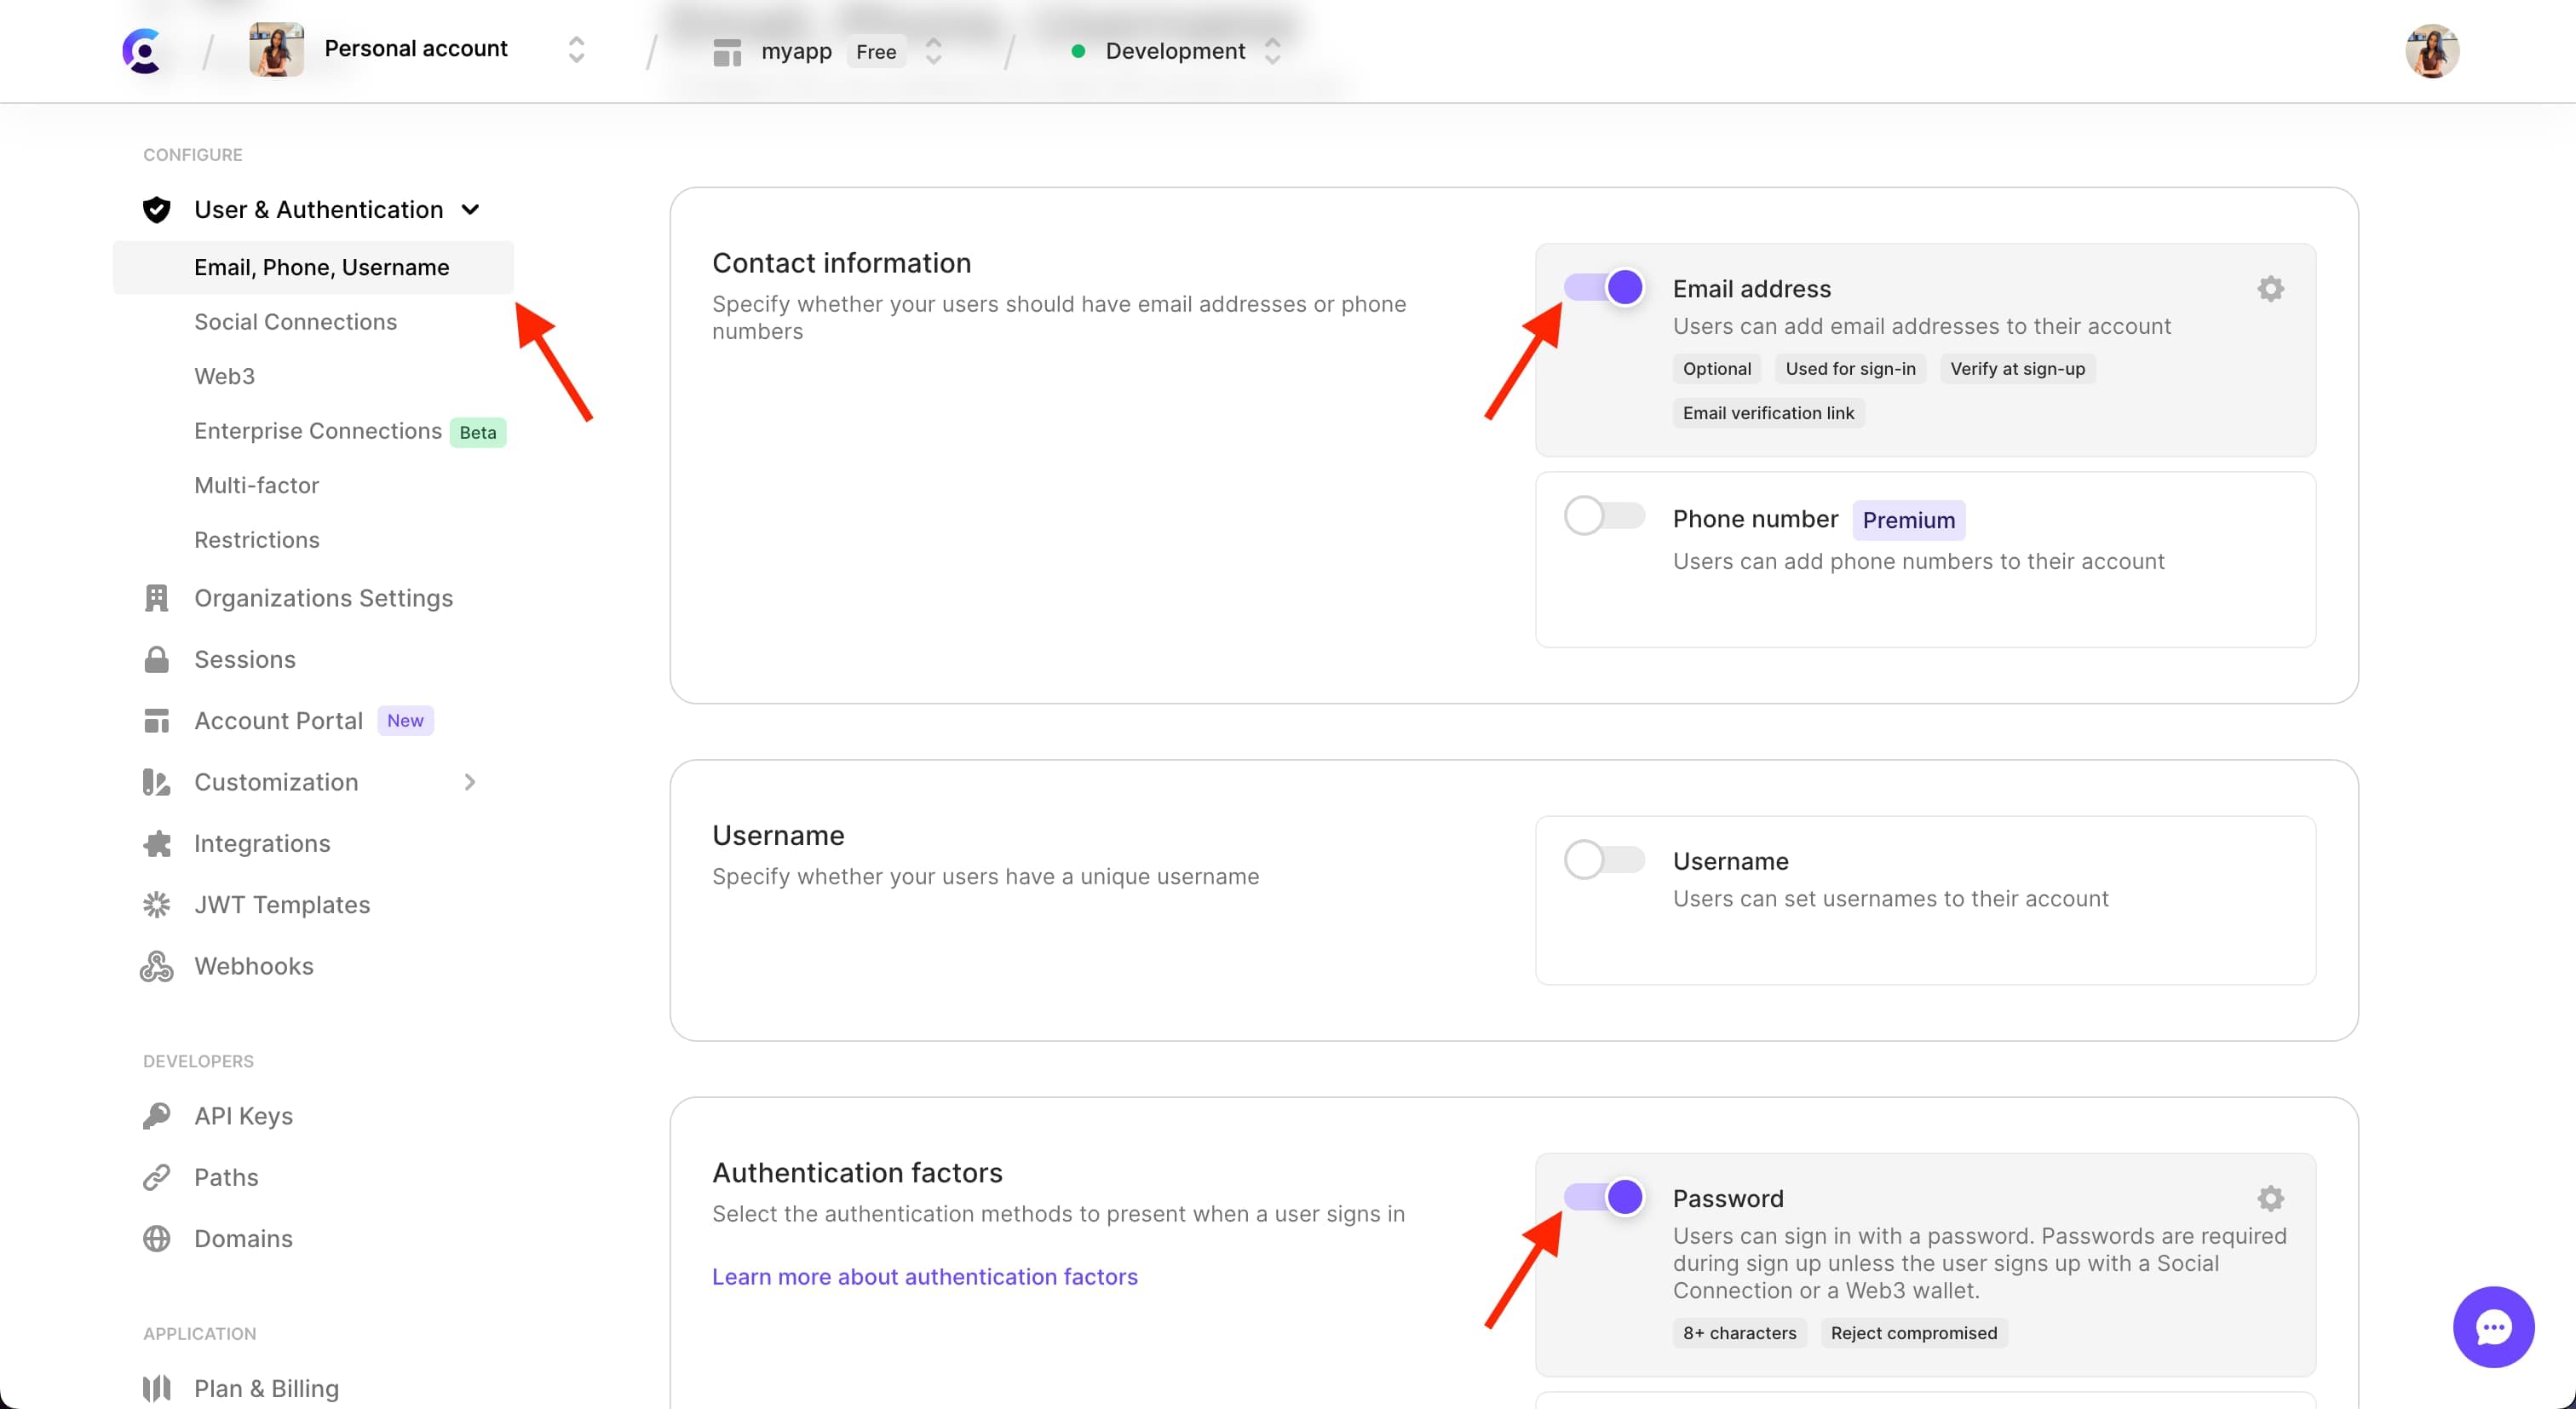Click the Sessions lock icon

click(157, 659)
